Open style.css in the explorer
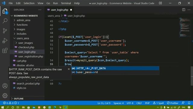Image resolution: width=193 pixels, height=109 pixels. pos(21,88)
